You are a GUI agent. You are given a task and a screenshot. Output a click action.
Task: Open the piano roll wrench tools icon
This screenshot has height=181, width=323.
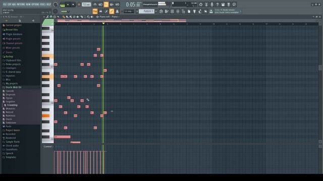tap(47, 17)
